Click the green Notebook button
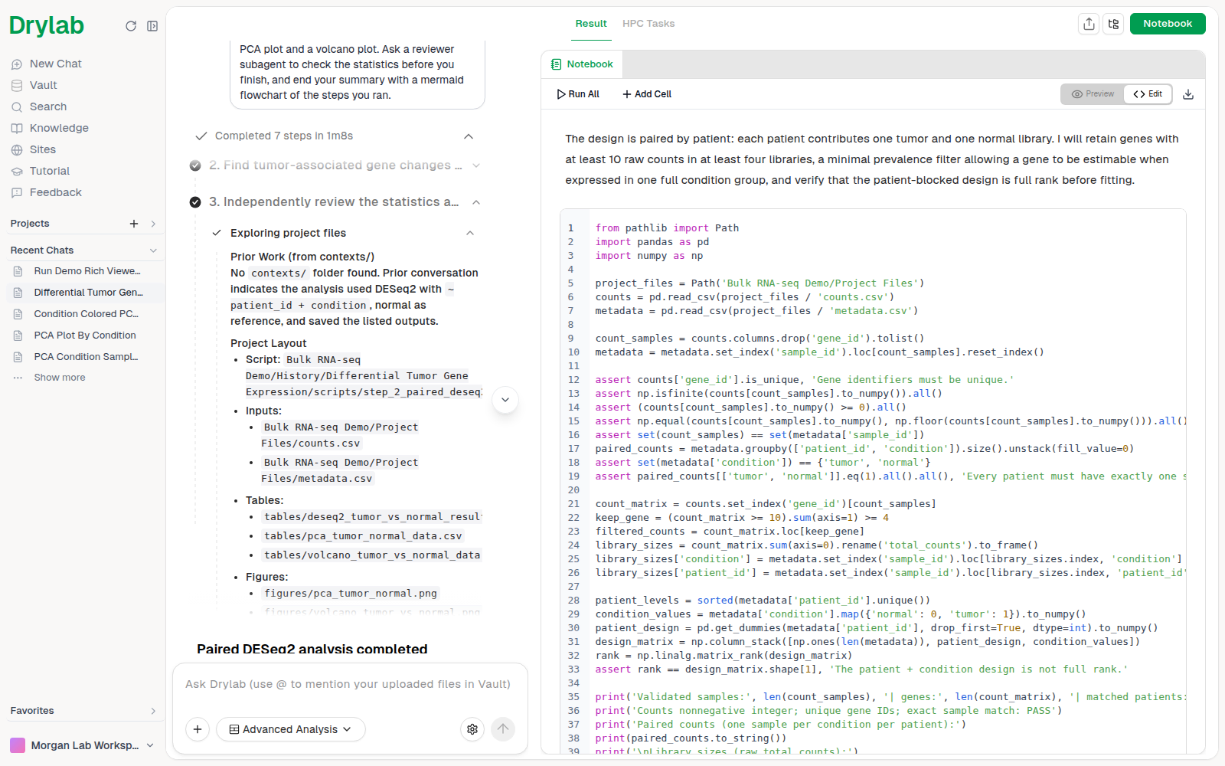The height and width of the screenshot is (766, 1225). 1168,24
